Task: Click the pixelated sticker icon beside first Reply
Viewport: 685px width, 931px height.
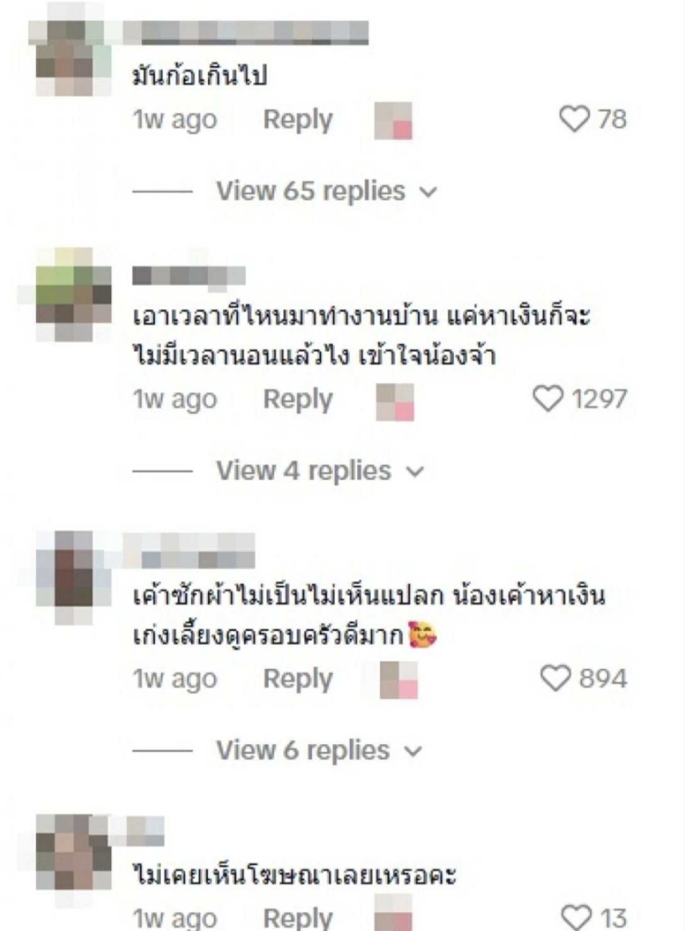Action: (393, 121)
